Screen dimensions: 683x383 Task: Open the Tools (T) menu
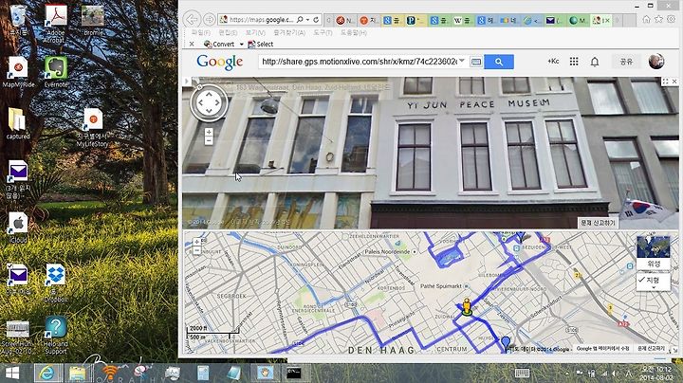click(323, 32)
